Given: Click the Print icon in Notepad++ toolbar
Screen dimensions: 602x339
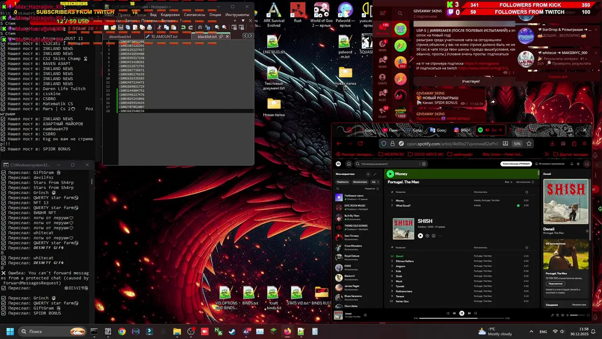Looking at the screenshot, I should (150, 27).
